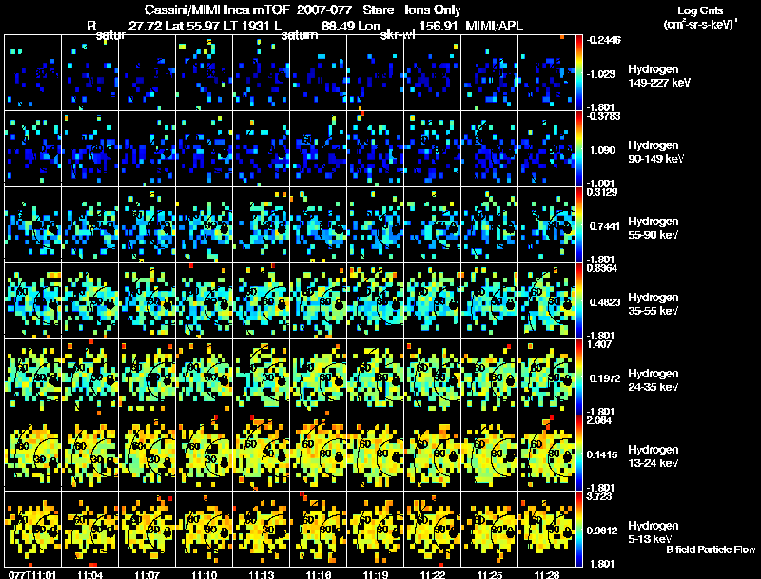Click the 1.090 color scale value
Viewport: 761px width, 579px height.
(x=602, y=150)
